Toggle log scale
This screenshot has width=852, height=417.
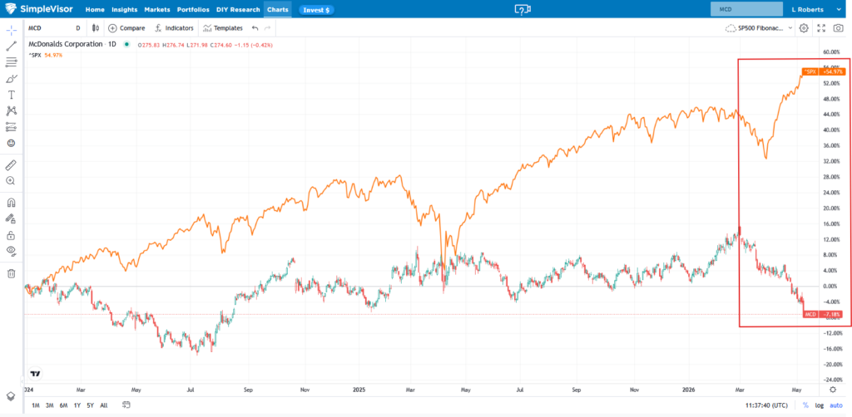tap(819, 405)
